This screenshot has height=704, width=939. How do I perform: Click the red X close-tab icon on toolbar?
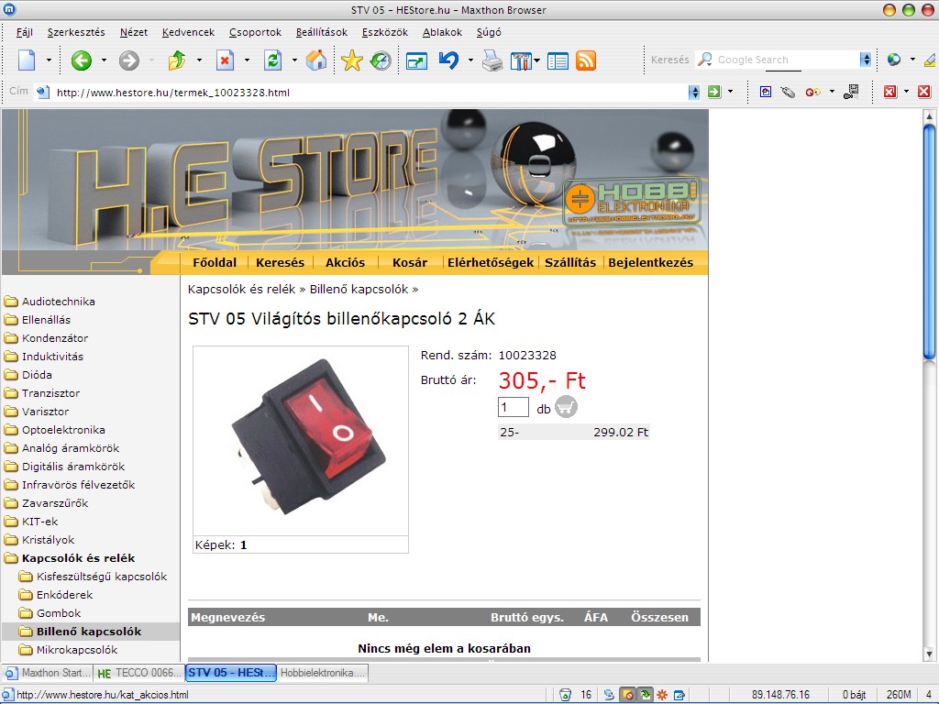pos(890,93)
